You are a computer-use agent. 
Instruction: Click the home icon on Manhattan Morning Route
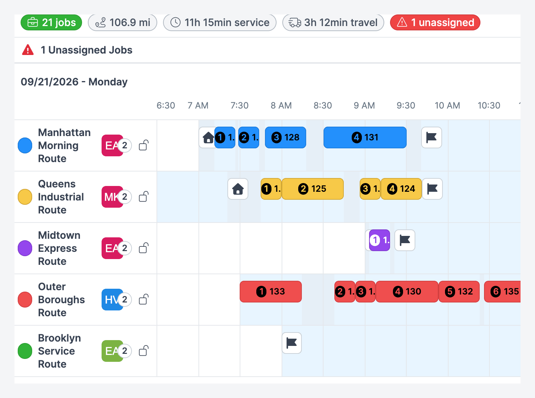207,137
